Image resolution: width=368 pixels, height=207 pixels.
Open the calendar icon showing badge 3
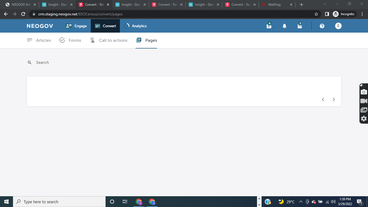[300, 26]
